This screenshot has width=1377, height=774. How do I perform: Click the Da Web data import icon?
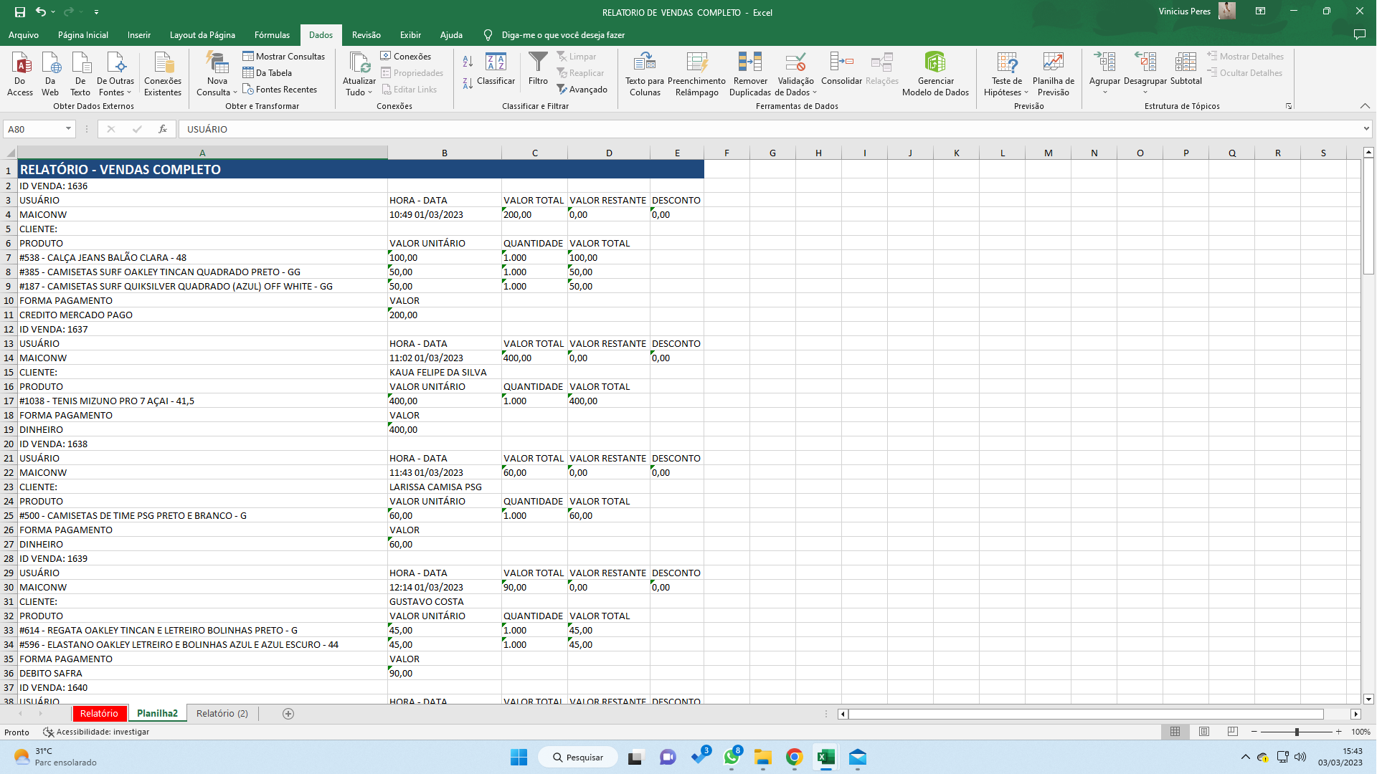[50, 73]
